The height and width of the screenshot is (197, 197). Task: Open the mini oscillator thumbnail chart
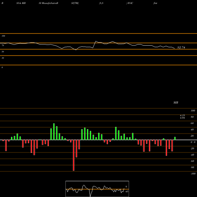[97, 189]
